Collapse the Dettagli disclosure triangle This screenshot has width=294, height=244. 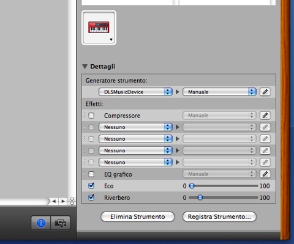[x=85, y=67]
